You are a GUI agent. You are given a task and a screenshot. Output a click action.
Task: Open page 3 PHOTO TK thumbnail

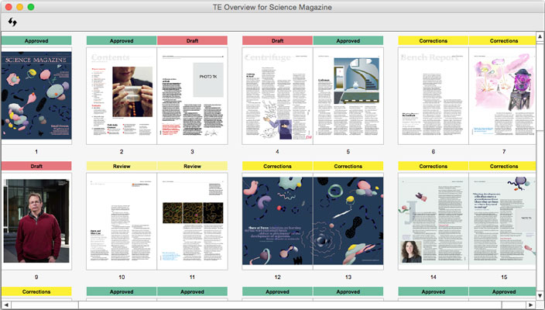(192, 95)
